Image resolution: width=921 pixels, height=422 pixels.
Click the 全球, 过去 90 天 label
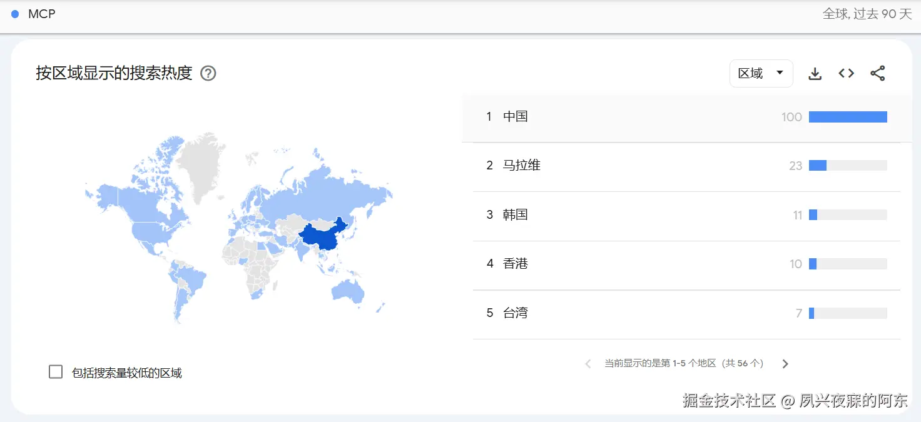tap(867, 14)
